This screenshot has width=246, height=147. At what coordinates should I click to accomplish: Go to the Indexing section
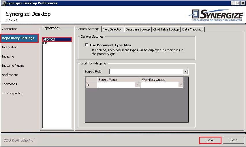8,56
